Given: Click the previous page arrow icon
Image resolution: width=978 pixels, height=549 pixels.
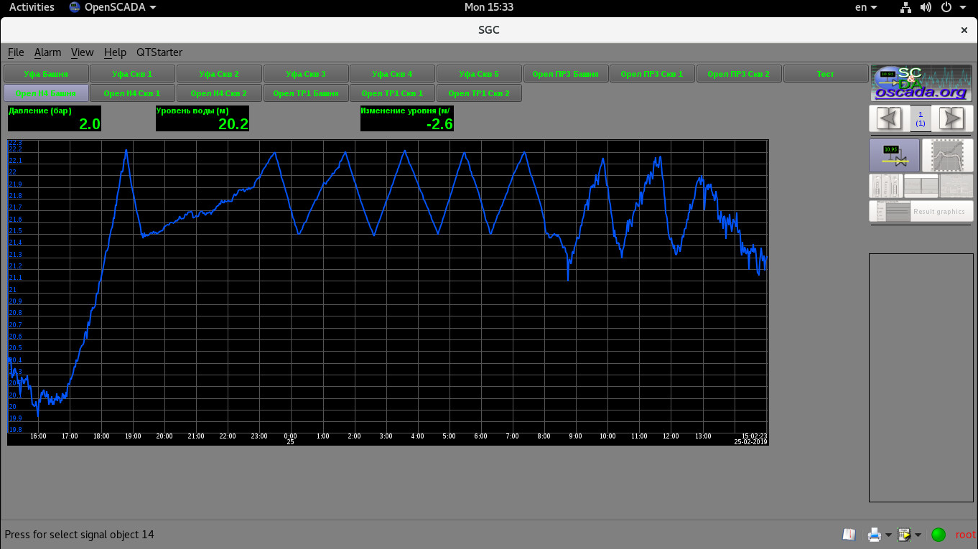Looking at the screenshot, I should pos(889,118).
